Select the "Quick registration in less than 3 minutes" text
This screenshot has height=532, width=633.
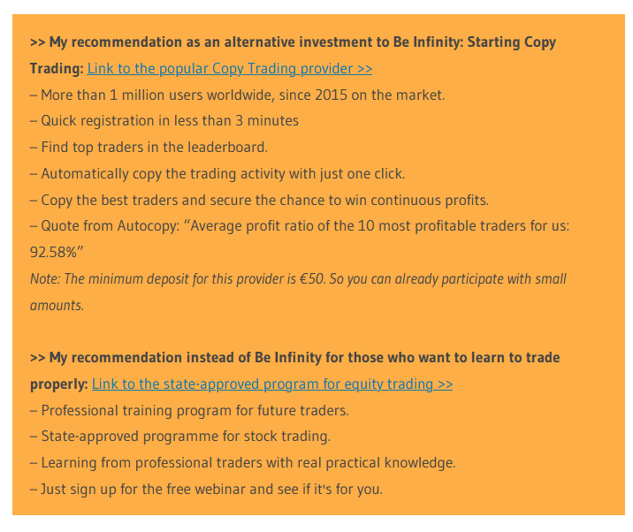coord(164,121)
